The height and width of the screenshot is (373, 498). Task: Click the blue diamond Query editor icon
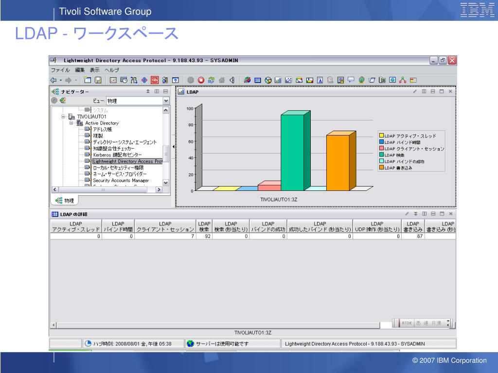(x=144, y=80)
